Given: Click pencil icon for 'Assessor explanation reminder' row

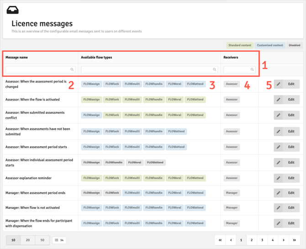Looking at the screenshot, I should coord(278,178).
